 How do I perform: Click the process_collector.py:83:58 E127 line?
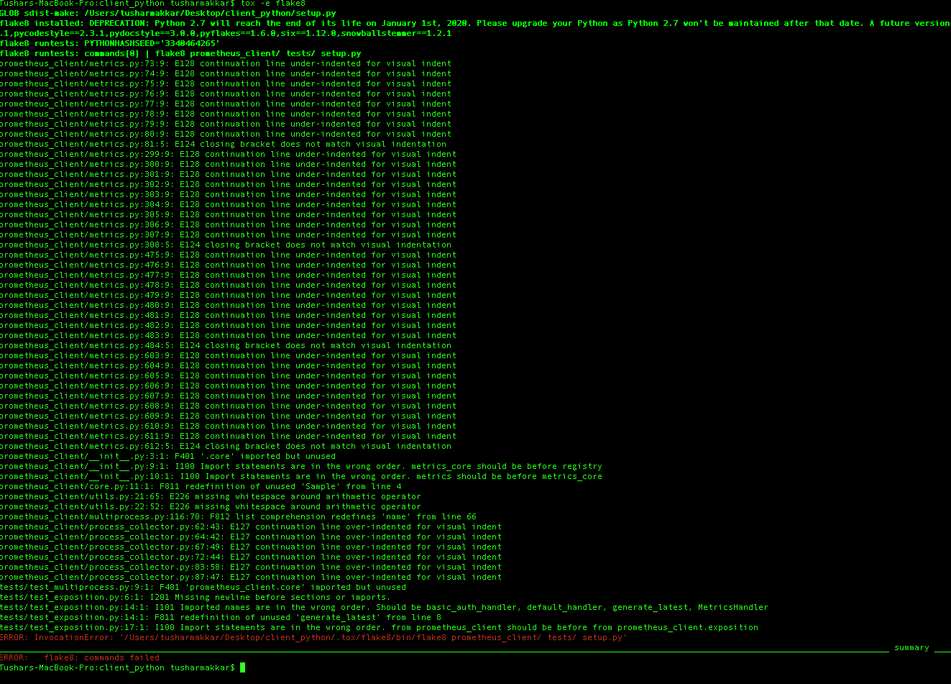(x=251, y=567)
